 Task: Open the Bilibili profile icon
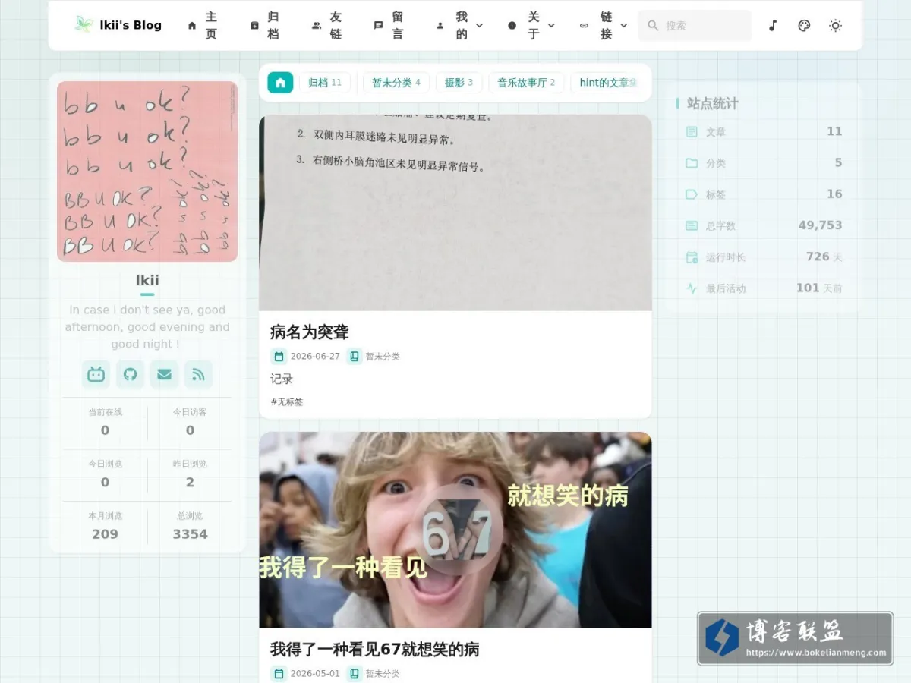(96, 374)
